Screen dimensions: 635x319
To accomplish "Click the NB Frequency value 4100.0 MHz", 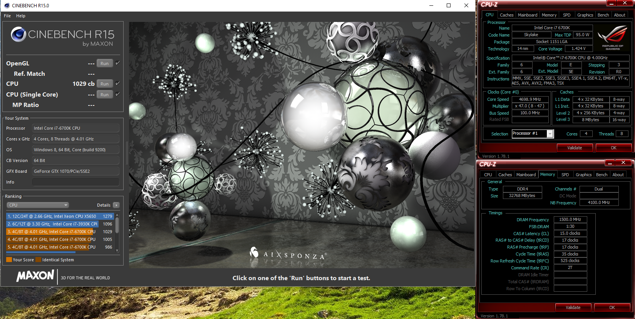I will pos(599,202).
